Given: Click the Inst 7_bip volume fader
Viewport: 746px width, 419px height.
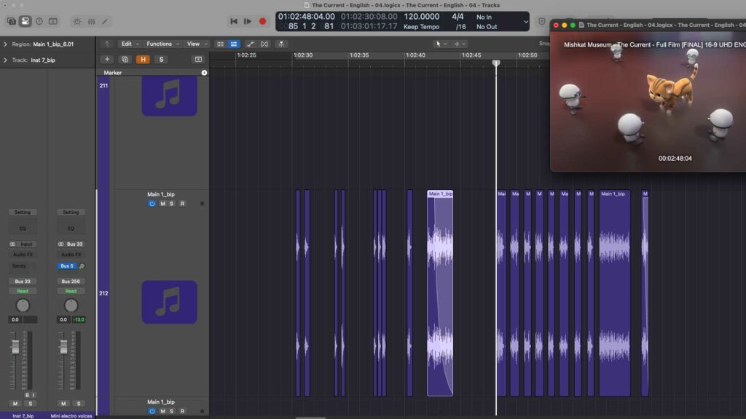Looking at the screenshot, I should (x=15, y=347).
